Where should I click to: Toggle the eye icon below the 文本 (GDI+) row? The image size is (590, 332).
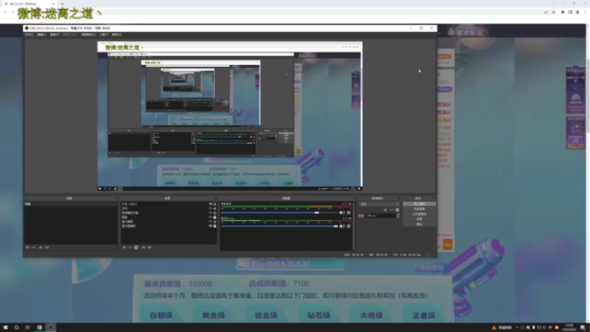[x=210, y=208]
